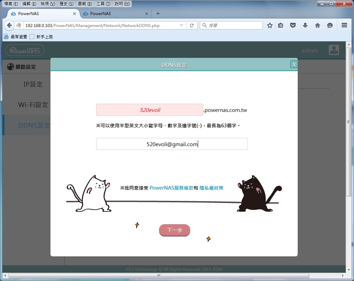Viewport: 354px width, 281px height.
Task: Click the horizontal scrollbar right arrow
Action: (x=343, y=276)
